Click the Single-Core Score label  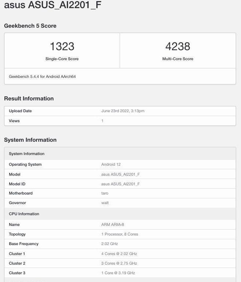pyautogui.click(x=62, y=59)
